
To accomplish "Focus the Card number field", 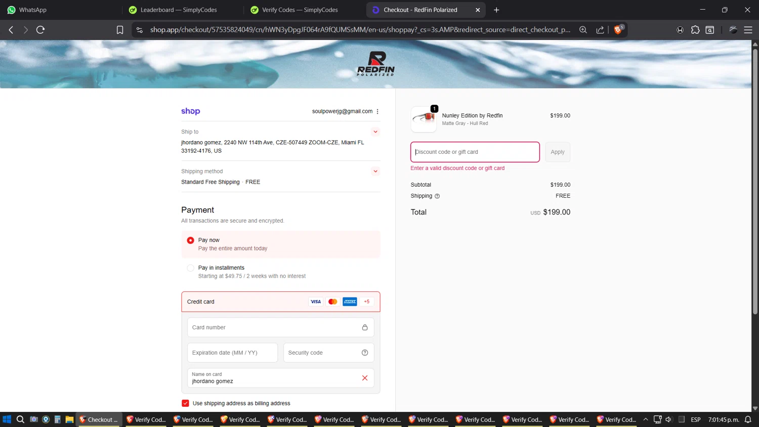I will pos(281,327).
